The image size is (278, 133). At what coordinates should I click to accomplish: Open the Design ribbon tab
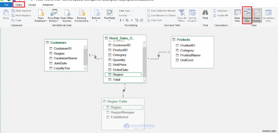32,5
